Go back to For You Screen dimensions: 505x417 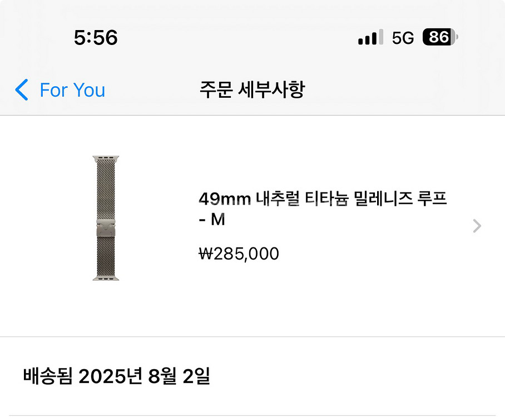[72, 90]
